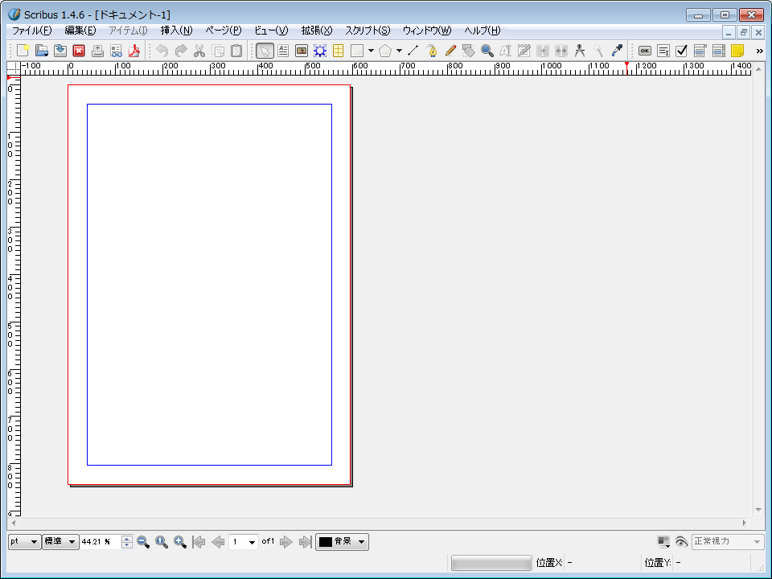The height and width of the screenshot is (579, 772).
Task: Open the 正常視力 visual appearance dropdown
Action: (728, 541)
